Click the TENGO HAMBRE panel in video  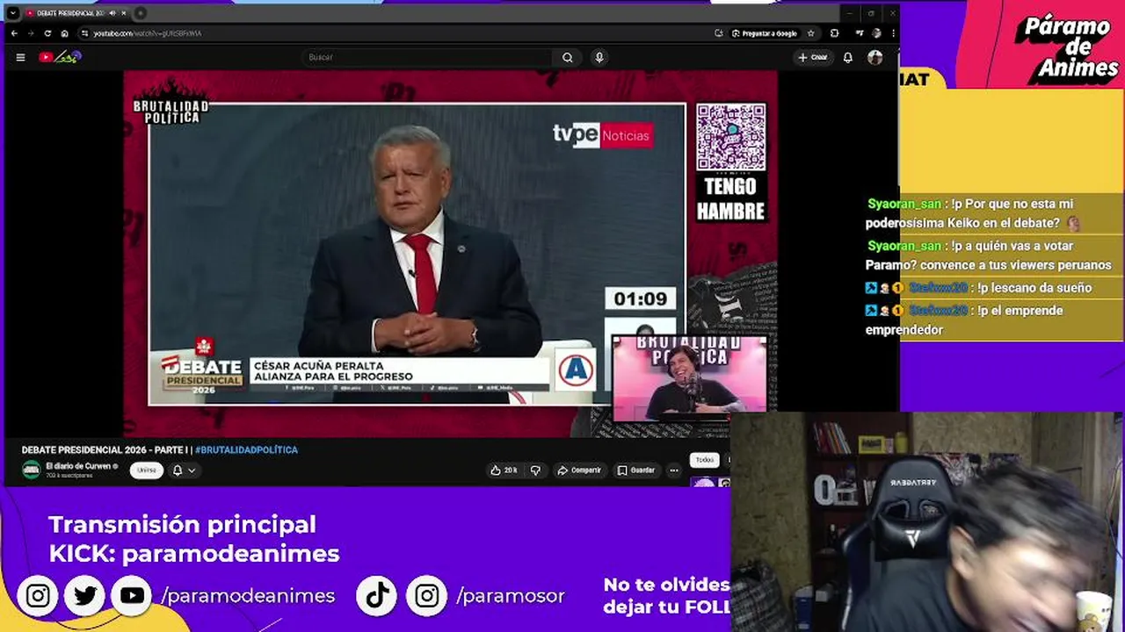click(730, 198)
